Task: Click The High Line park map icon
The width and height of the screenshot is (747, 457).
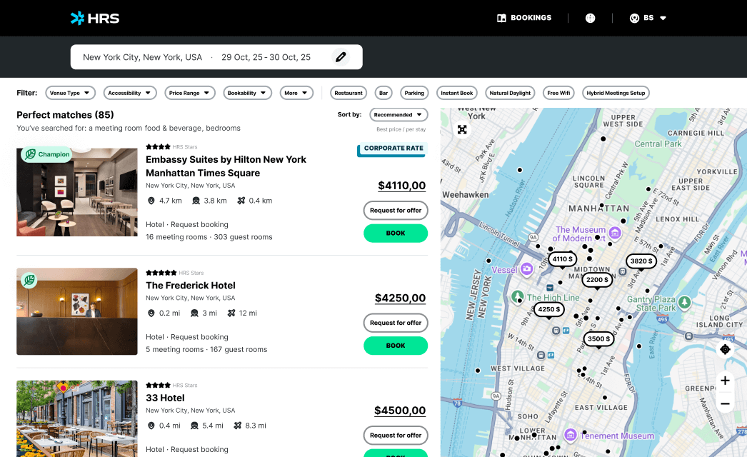Action: point(518,297)
